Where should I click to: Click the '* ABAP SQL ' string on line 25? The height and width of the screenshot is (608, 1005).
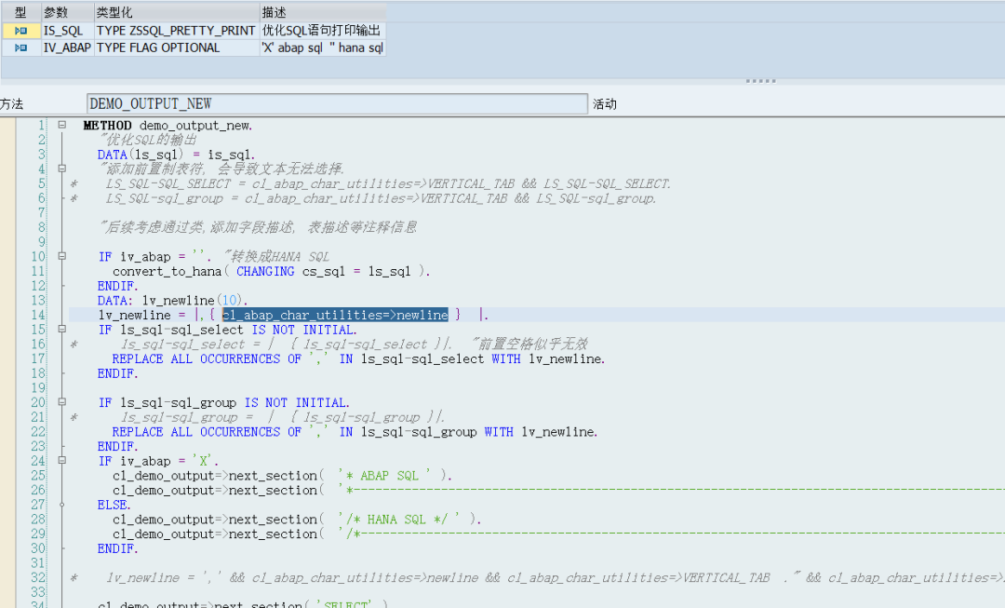[385, 475]
